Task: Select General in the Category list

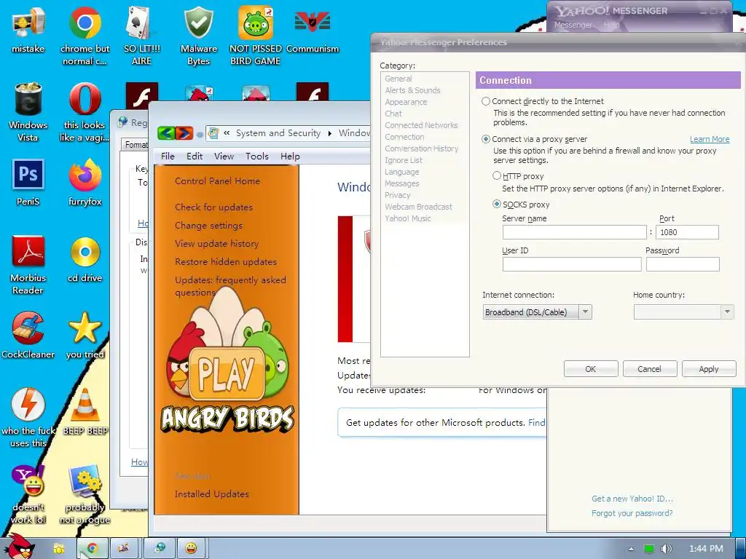Action: coord(398,79)
